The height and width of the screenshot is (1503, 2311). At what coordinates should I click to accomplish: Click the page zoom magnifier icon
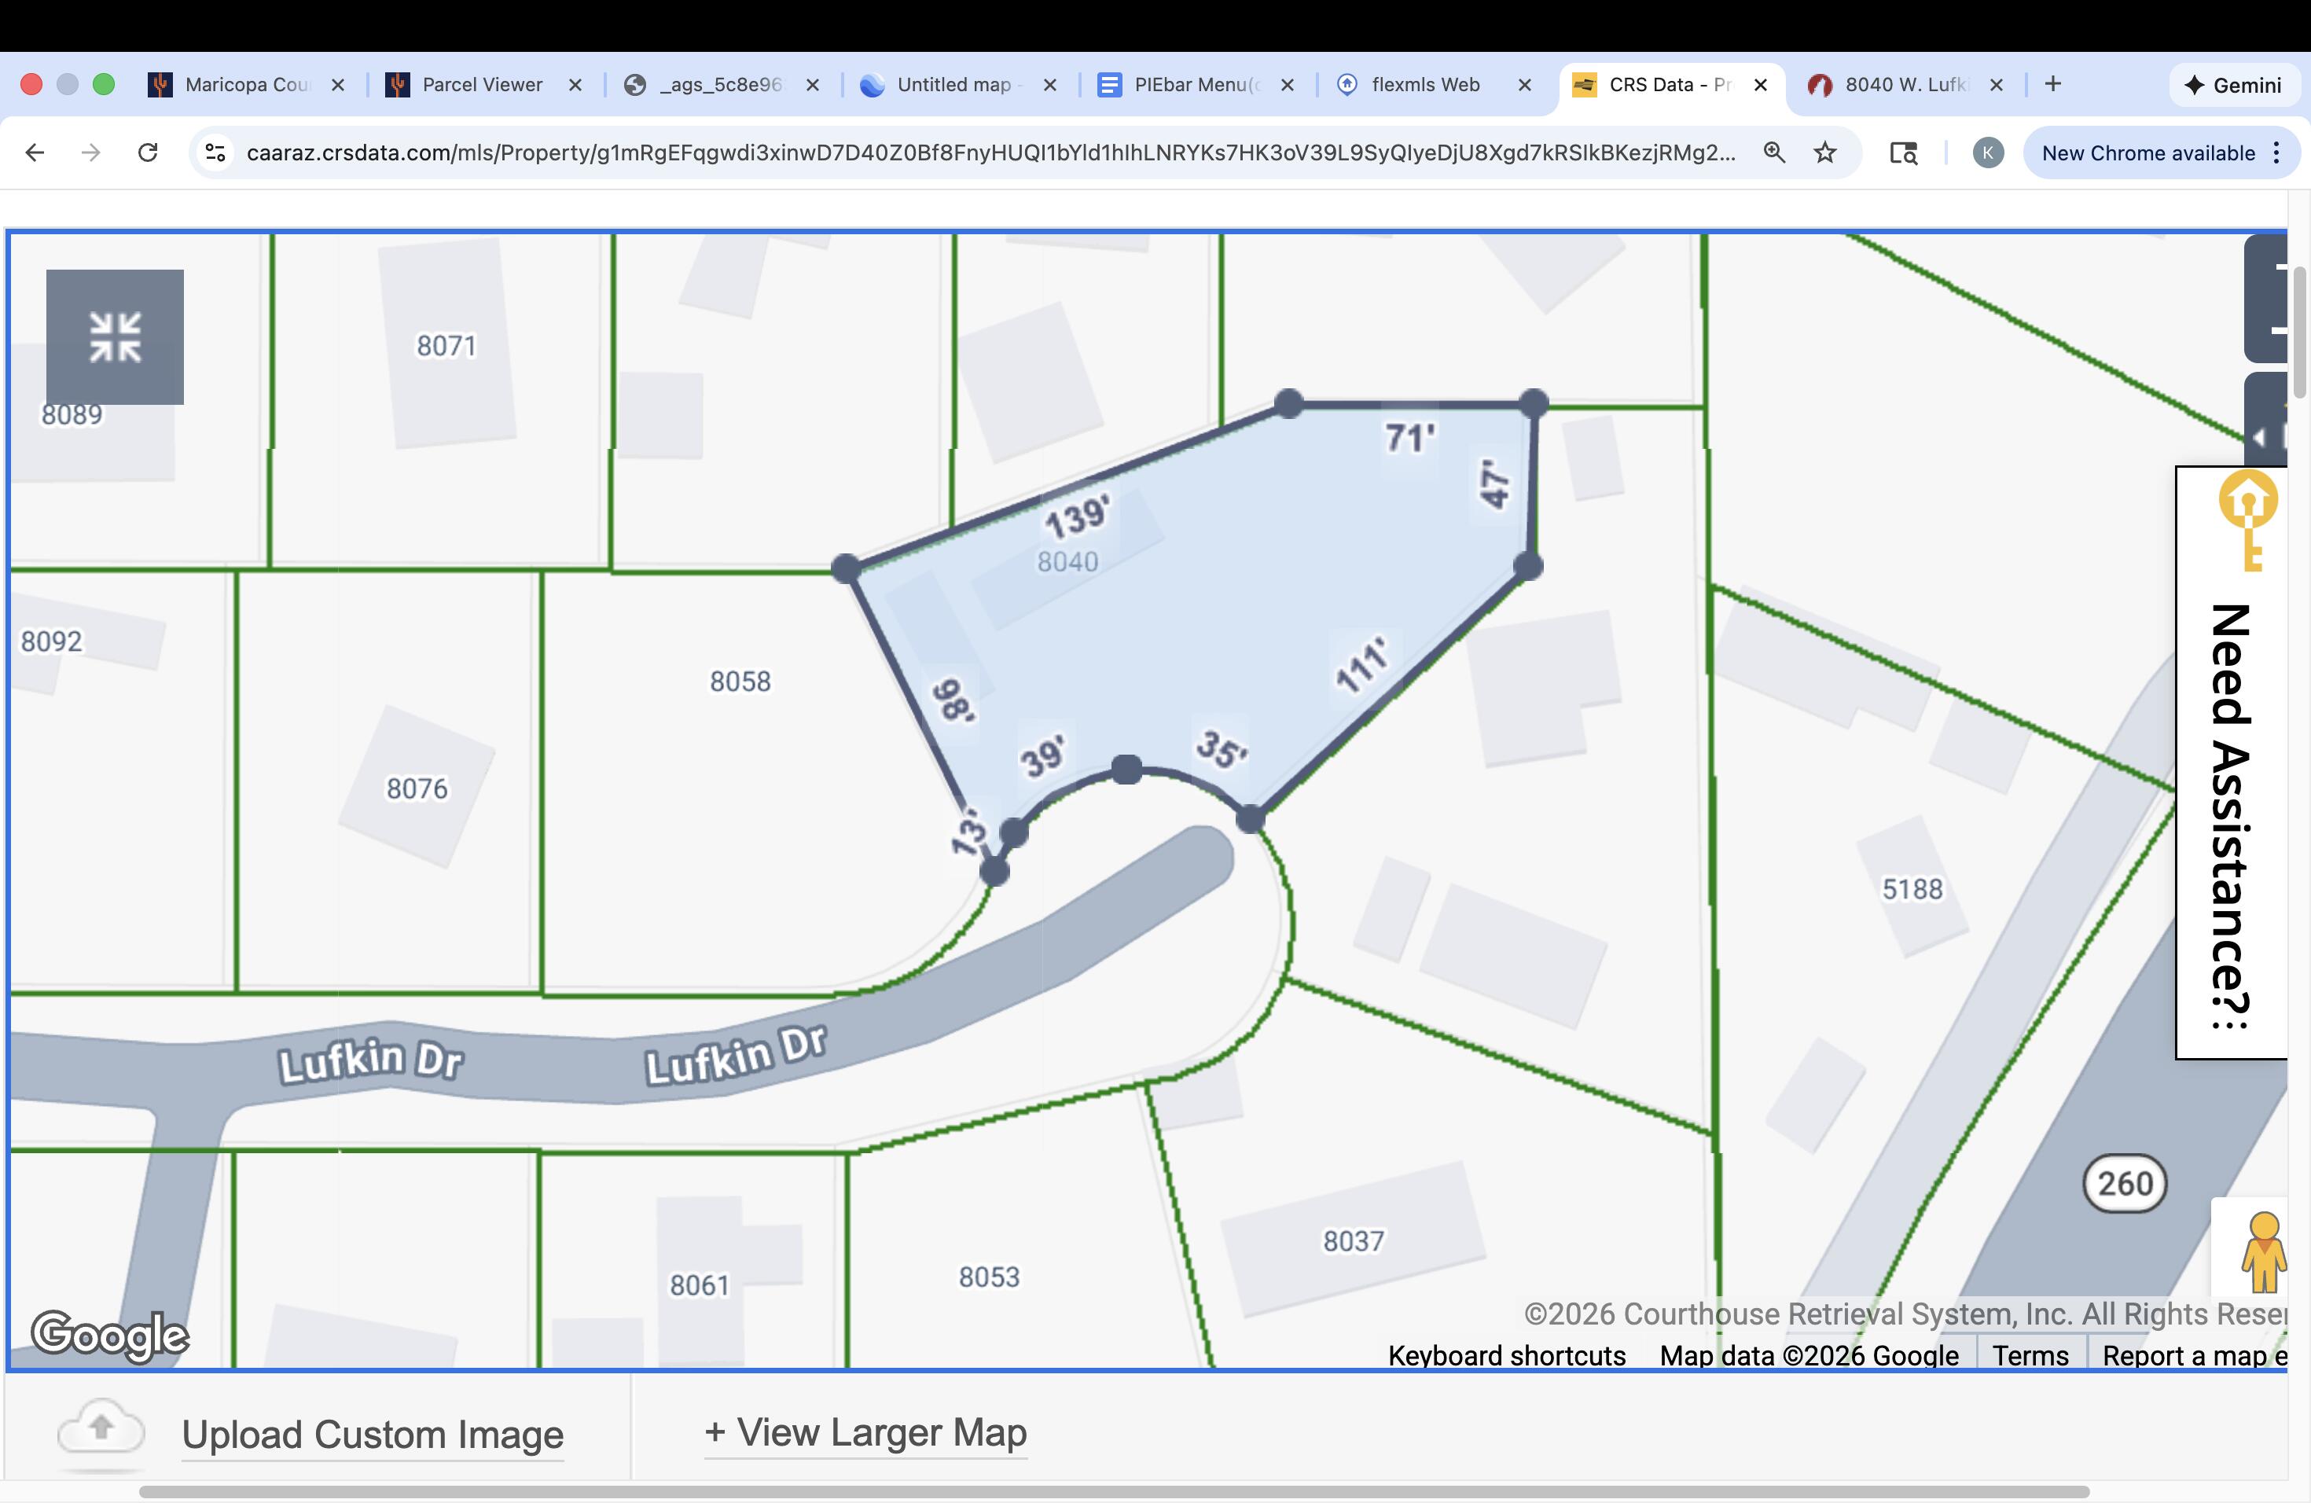coord(1773,153)
